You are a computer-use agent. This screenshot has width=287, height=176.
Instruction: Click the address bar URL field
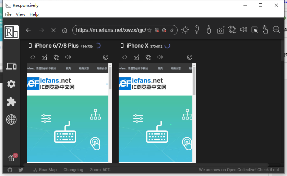click(111, 30)
